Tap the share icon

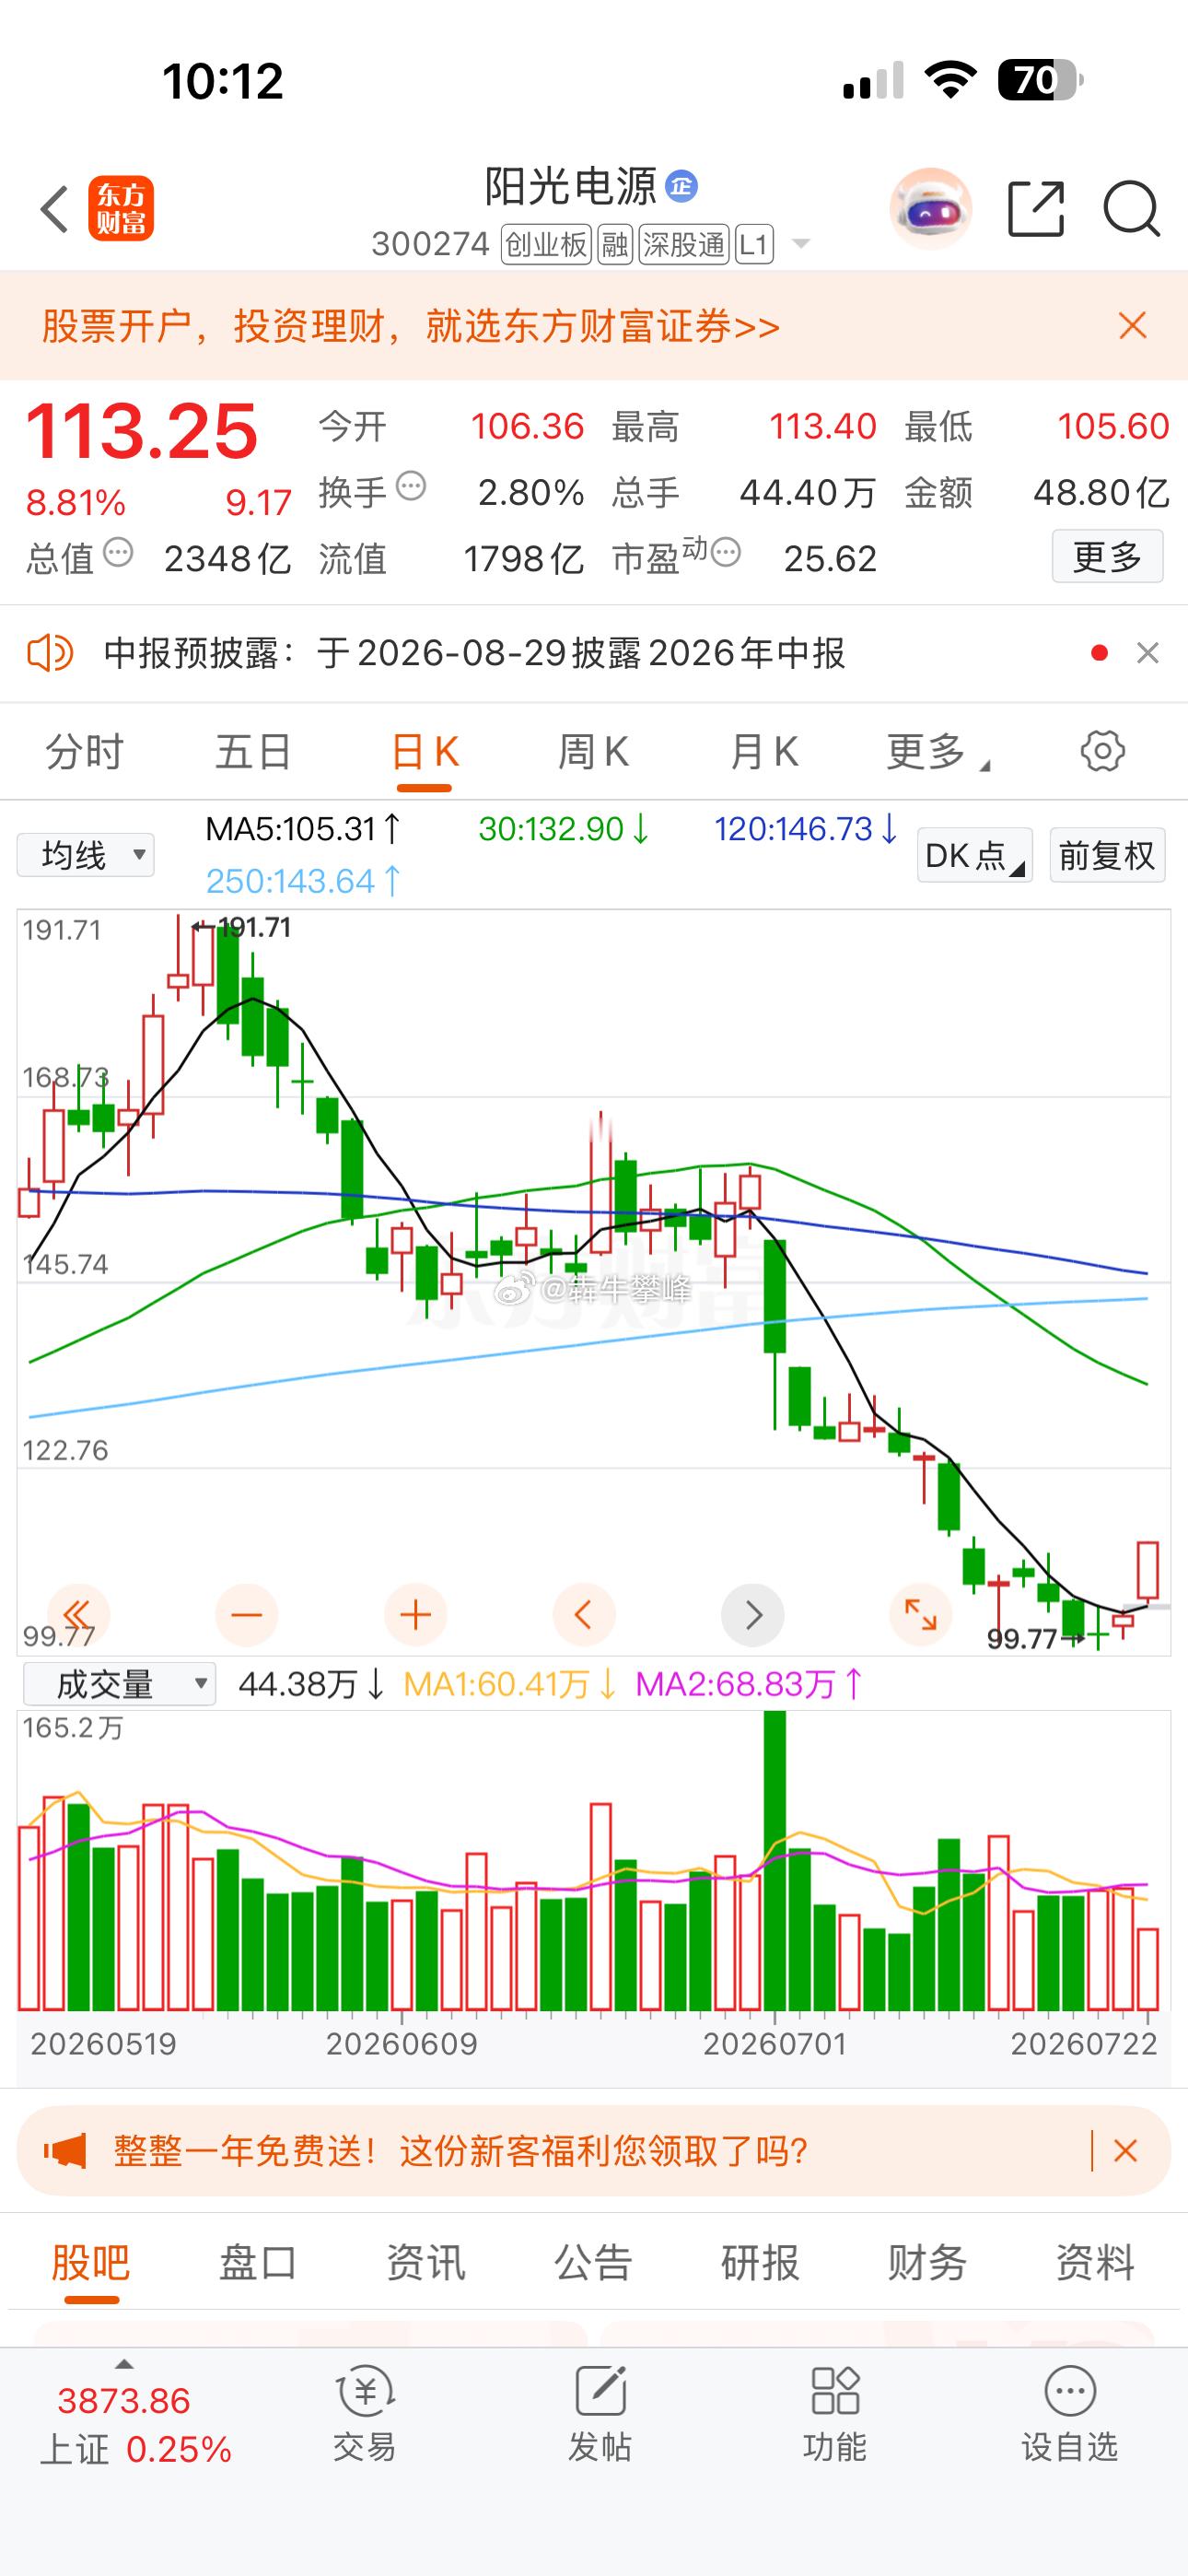1036,209
